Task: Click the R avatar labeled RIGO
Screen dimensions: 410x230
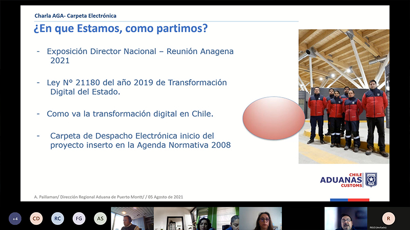Action: click(x=388, y=219)
